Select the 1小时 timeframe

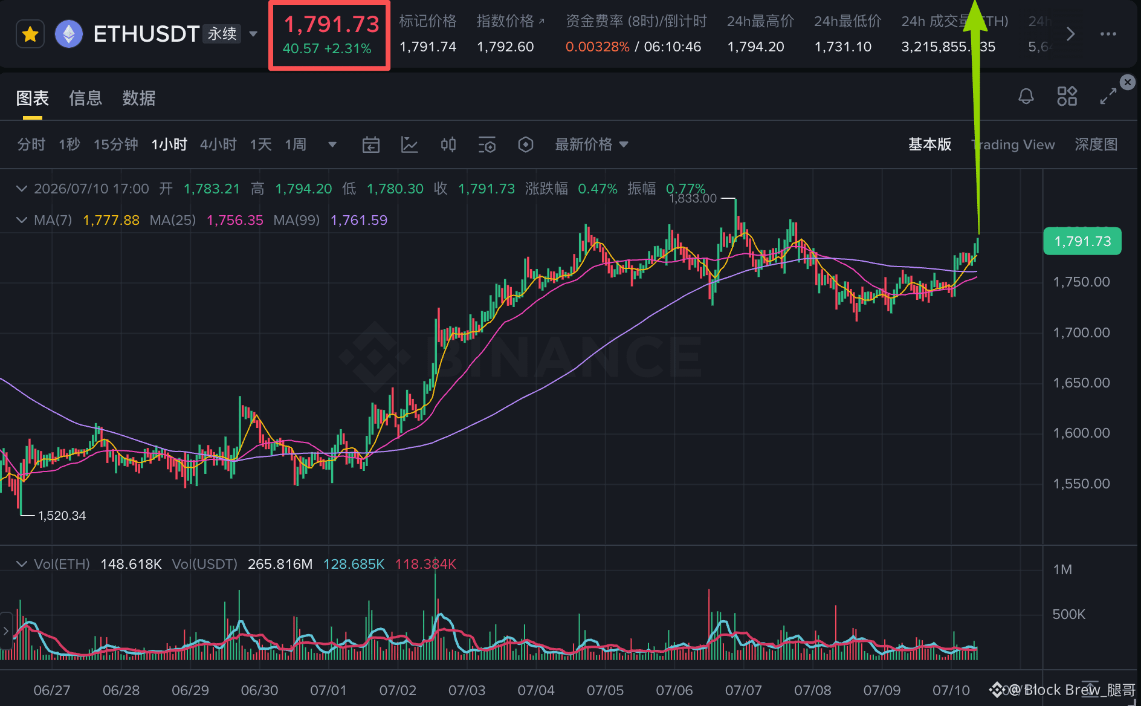coord(169,144)
